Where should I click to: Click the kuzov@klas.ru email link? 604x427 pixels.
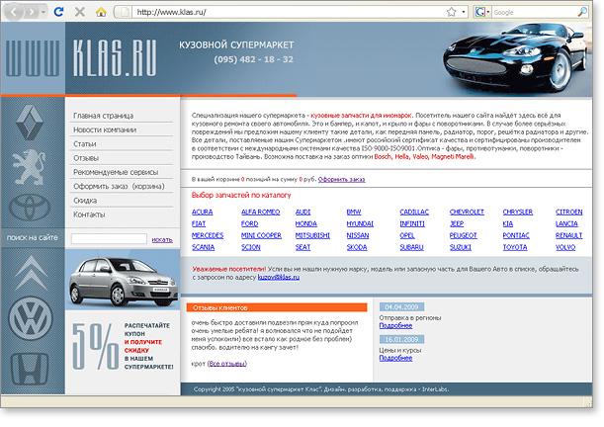279,277
